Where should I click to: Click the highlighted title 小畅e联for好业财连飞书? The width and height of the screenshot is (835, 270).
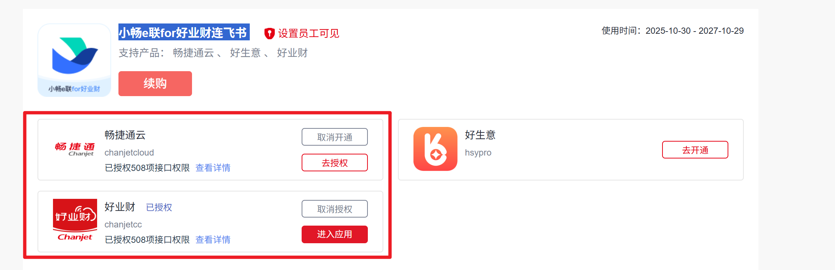[184, 33]
